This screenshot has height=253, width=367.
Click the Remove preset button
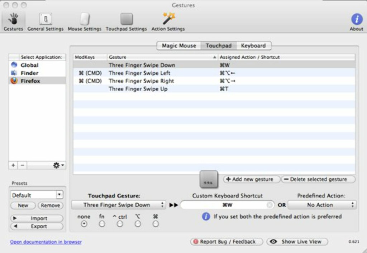pos(50,205)
